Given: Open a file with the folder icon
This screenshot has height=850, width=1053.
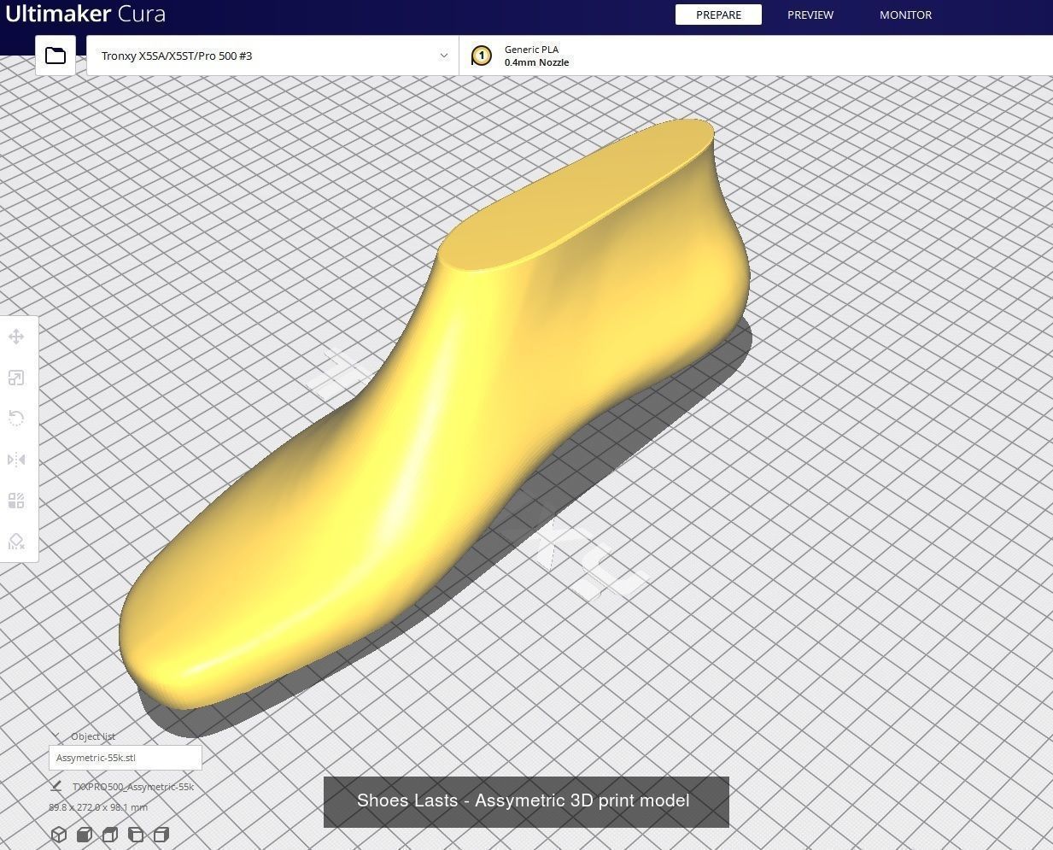Looking at the screenshot, I should pos(55,55).
